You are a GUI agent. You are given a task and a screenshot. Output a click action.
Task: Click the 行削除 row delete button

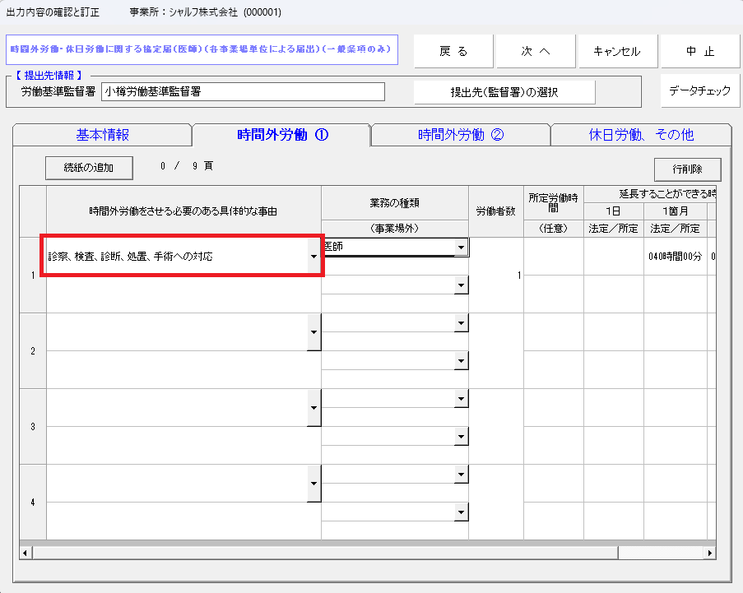687,169
